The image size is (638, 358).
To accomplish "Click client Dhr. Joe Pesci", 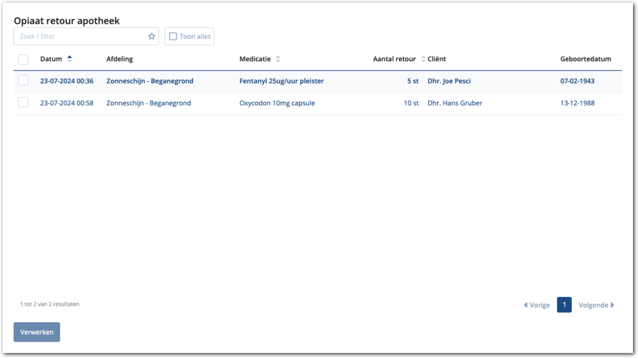I will tap(449, 81).
